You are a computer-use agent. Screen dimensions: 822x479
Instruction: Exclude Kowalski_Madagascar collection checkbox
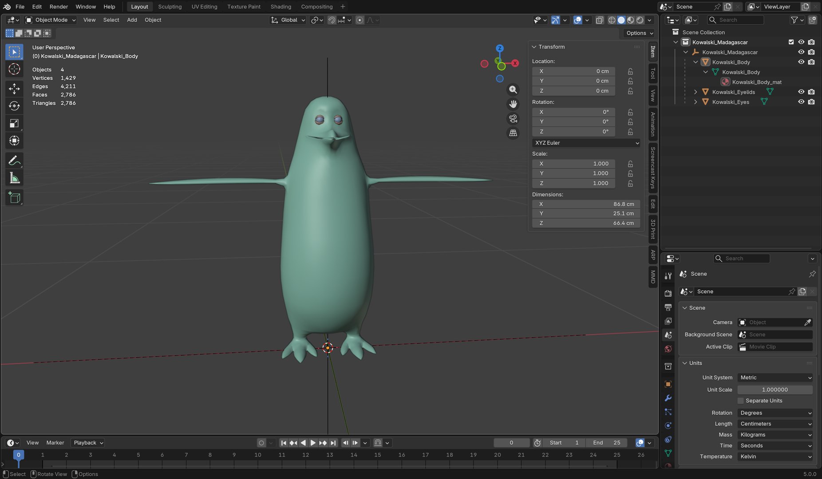pos(791,42)
